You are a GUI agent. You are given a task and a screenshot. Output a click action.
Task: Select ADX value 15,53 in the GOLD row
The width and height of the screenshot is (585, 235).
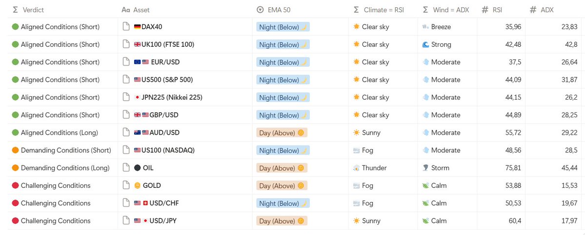coord(569,185)
